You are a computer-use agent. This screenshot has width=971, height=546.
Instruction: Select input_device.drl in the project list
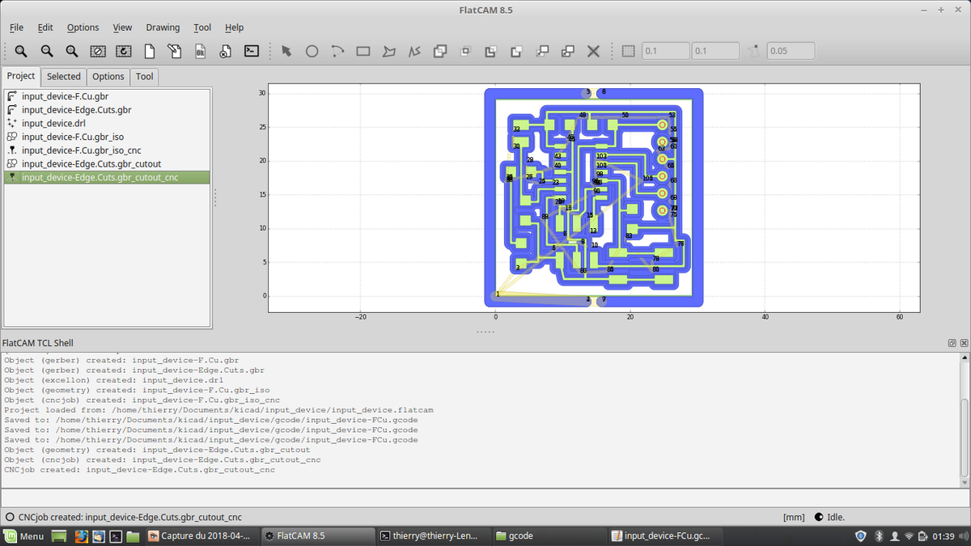[107, 123]
